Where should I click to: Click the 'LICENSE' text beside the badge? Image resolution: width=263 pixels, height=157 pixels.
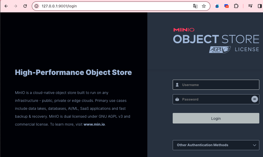coord(247,49)
